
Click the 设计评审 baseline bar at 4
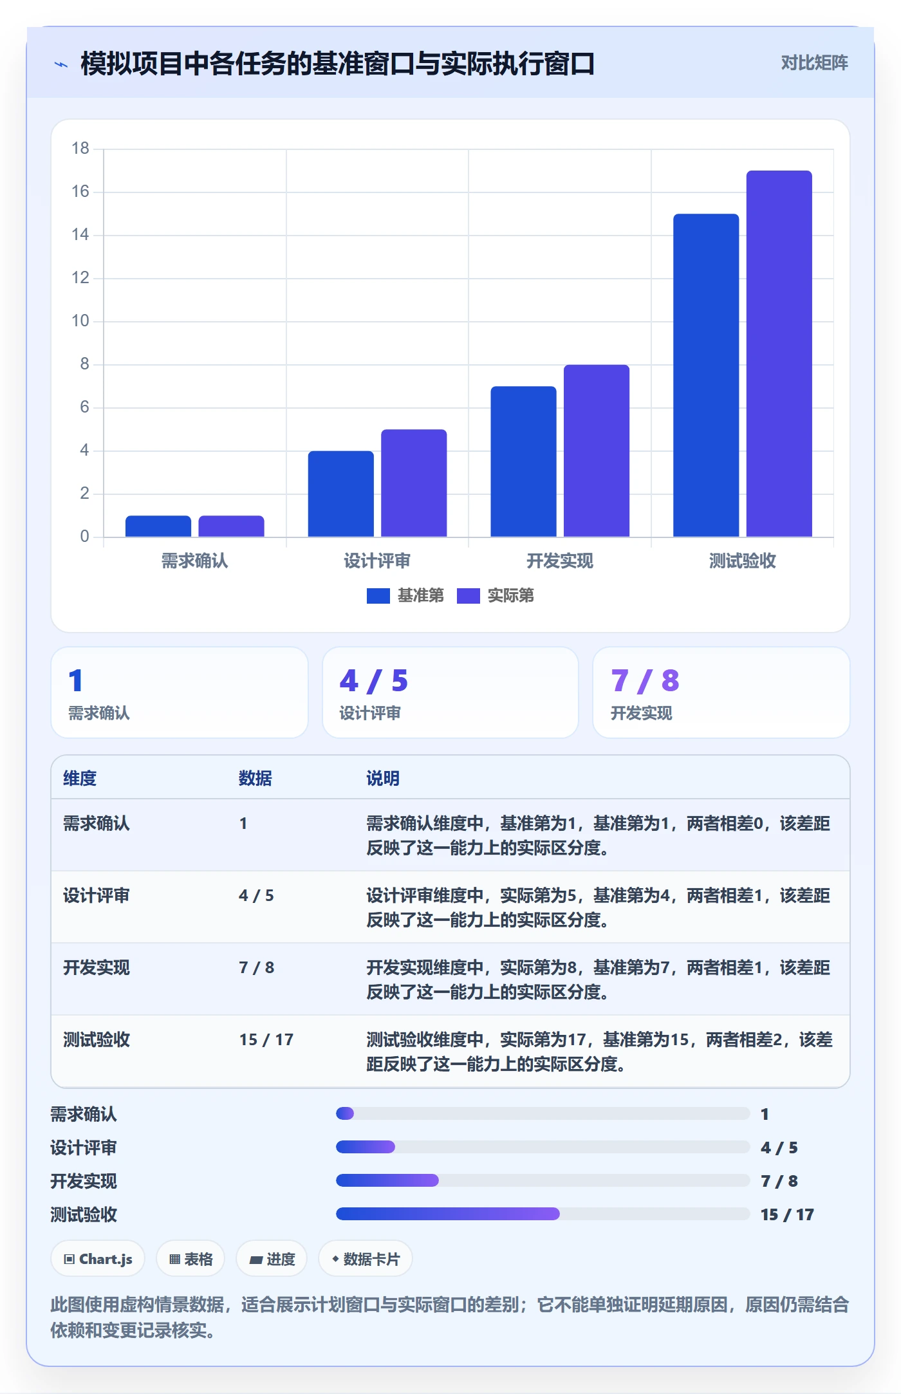(x=341, y=494)
